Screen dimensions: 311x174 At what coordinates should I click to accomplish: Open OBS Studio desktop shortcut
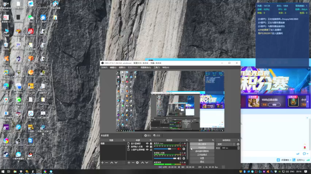tap(18, 142)
